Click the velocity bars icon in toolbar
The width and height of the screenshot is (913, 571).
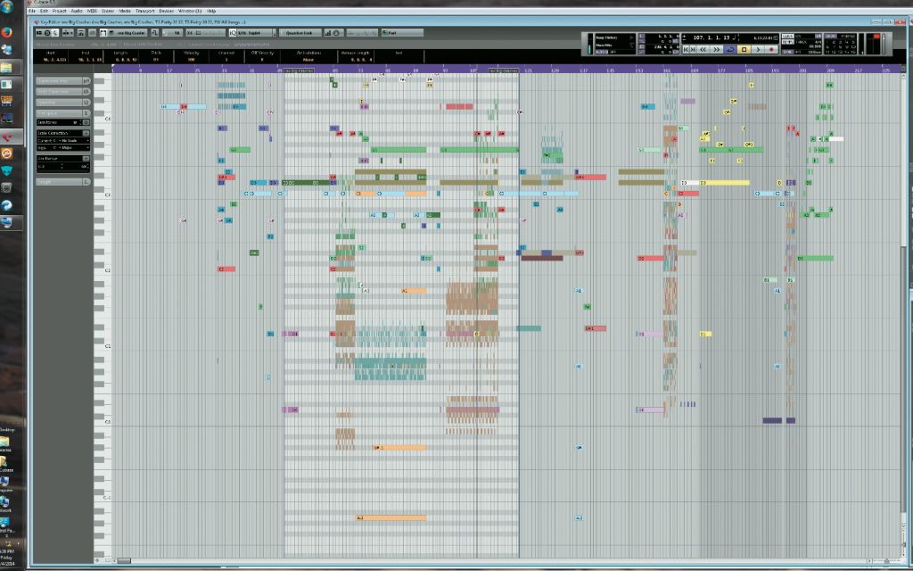(x=328, y=33)
